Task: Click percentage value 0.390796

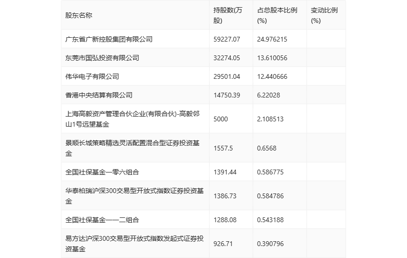Action: click(x=270, y=244)
